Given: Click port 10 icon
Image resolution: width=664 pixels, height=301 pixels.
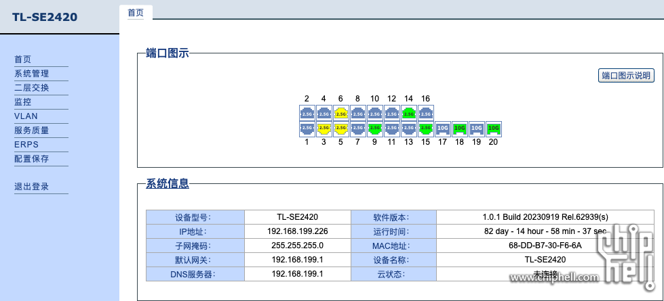Looking at the screenshot, I should click(x=375, y=113).
